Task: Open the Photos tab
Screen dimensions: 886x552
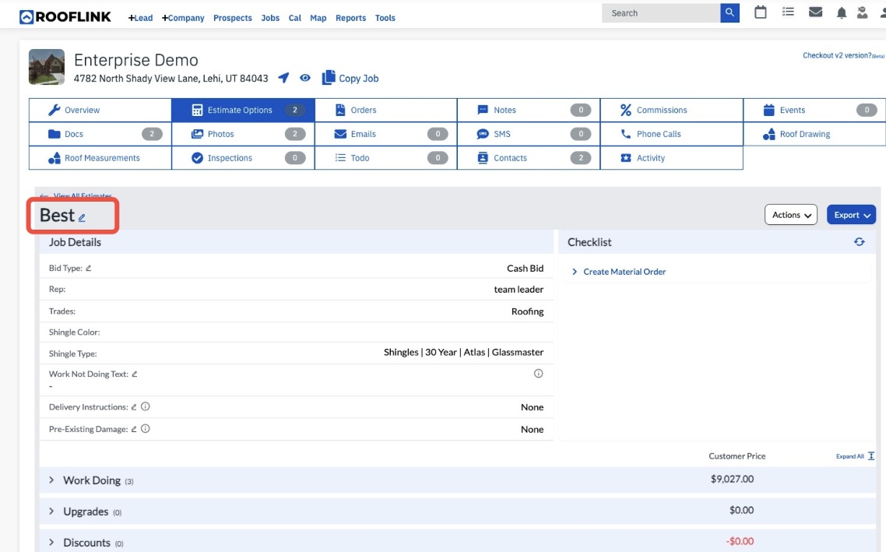Action: pos(243,134)
